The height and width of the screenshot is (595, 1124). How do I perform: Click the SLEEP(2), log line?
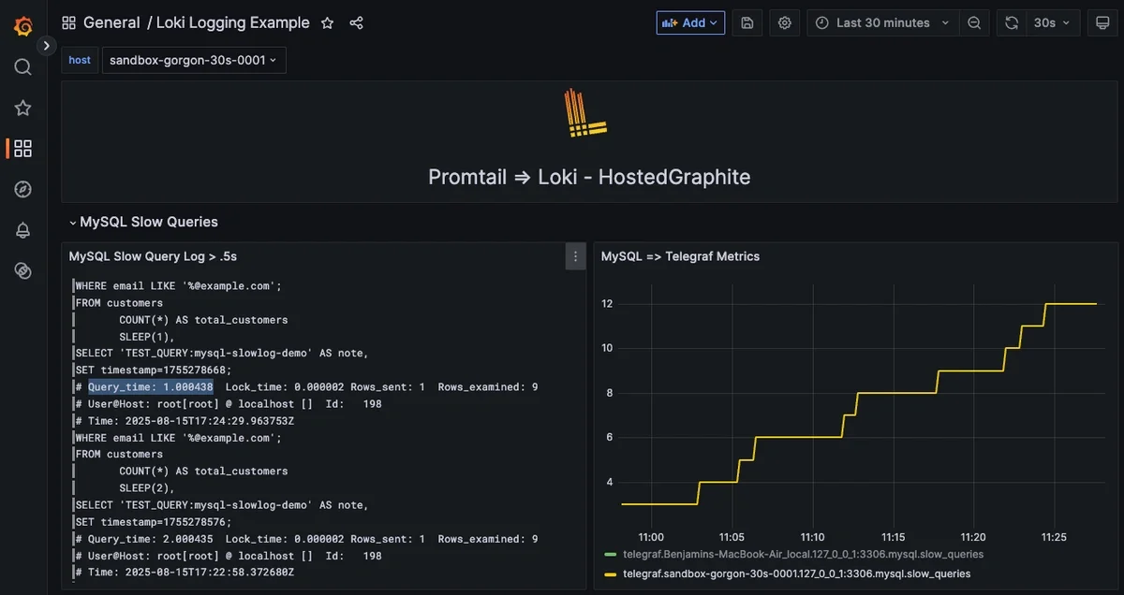point(147,487)
